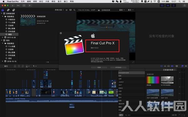Open the tool selector dropdown arrow
The width and height of the screenshot is (188, 117).
click(x=36, y=66)
